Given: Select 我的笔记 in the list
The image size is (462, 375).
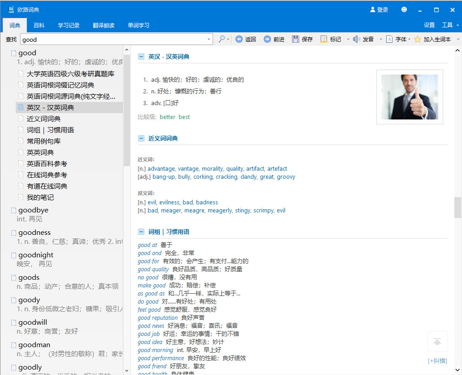Looking at the screenshot, I should point(40,197).
